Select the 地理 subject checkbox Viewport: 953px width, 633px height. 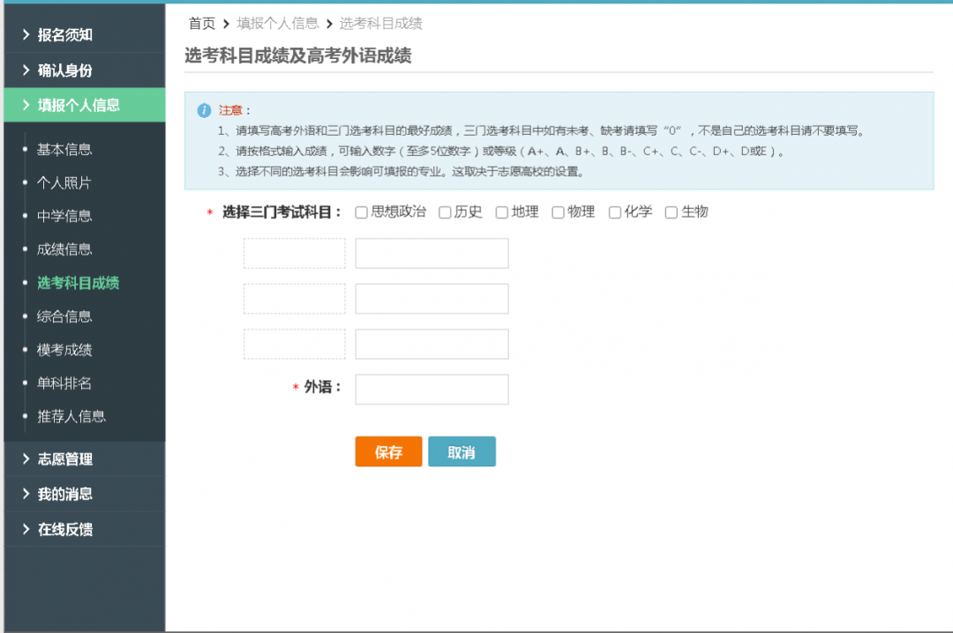click(502, 212)
